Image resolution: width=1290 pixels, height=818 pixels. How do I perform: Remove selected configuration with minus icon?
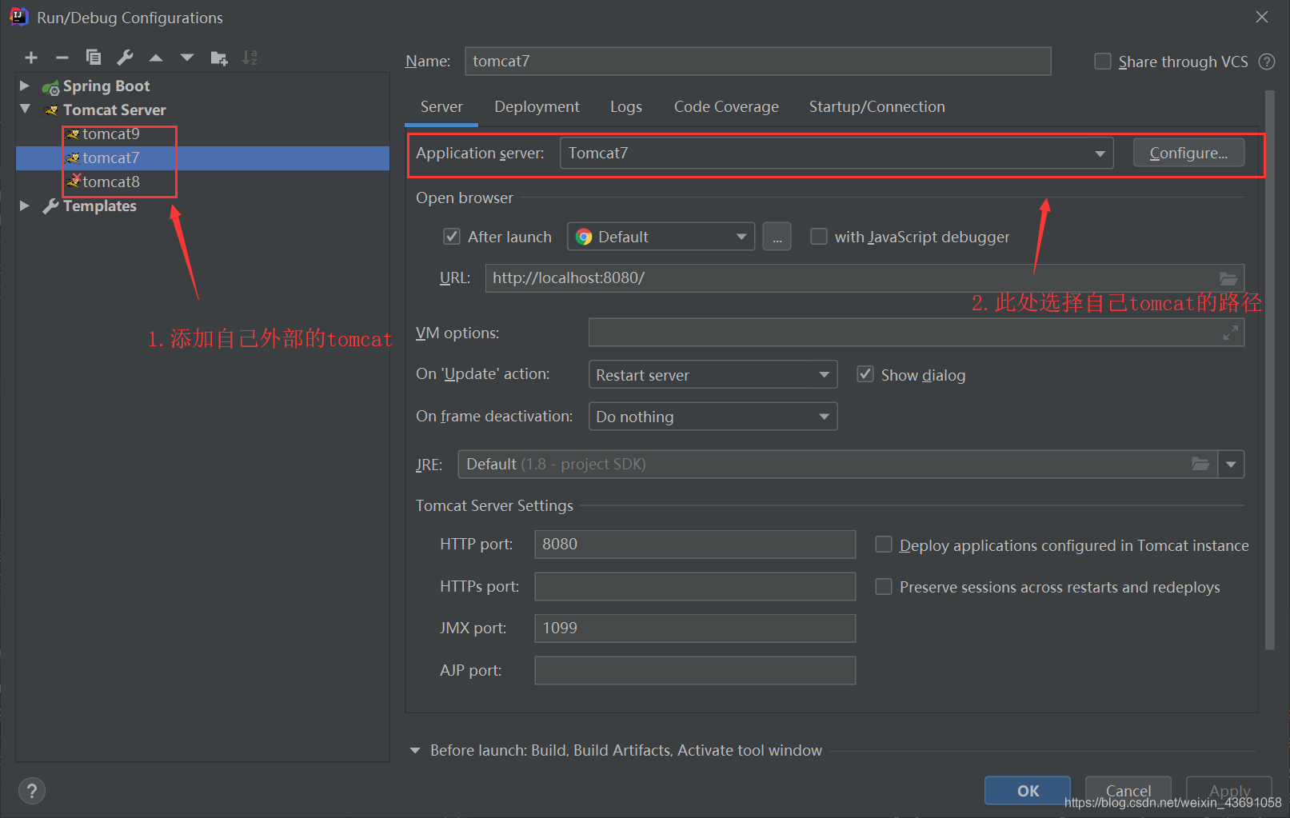pos(62,58)
